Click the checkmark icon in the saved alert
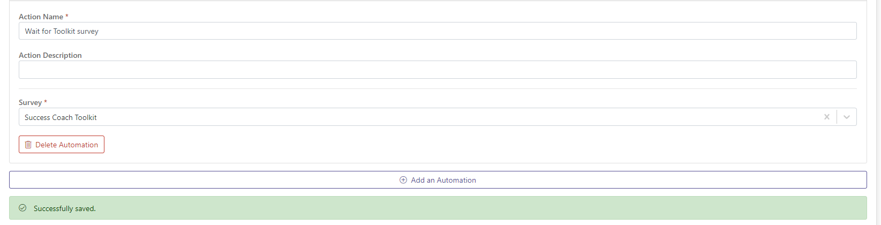The width and height of the screenshot is (881, 225). click(22, 208)
